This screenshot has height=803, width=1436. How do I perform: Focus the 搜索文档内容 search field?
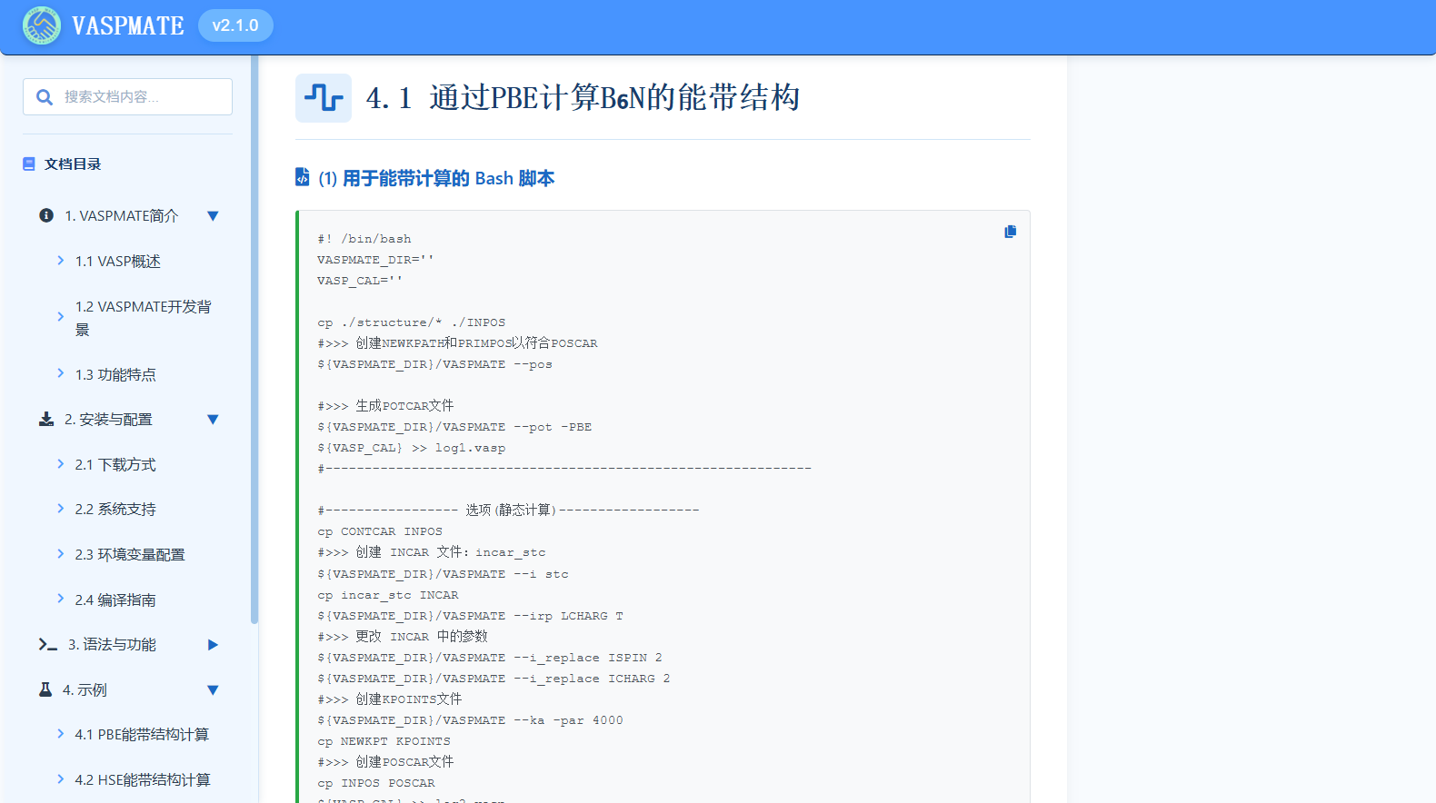[x=141, y=97]
